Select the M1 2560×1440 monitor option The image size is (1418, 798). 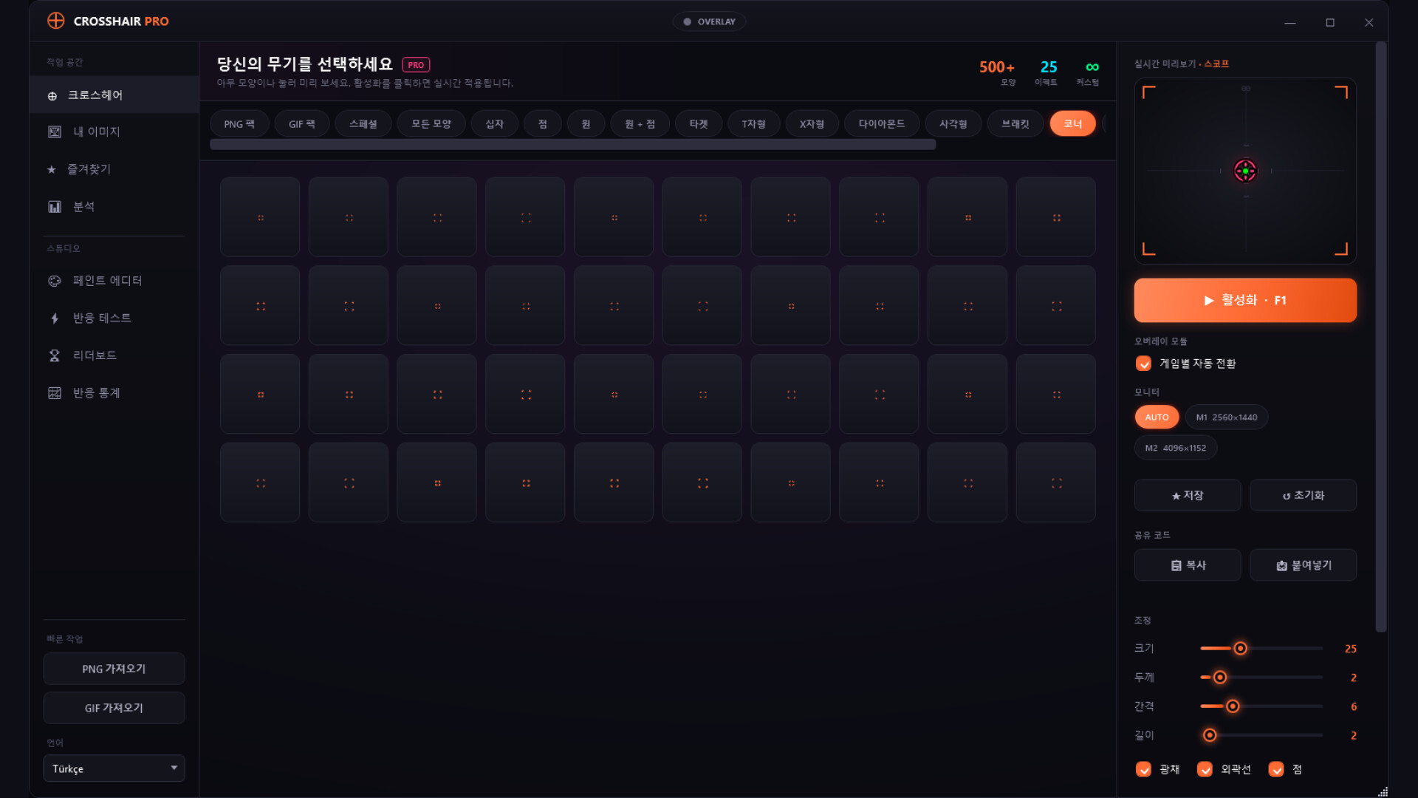pyautogui.click(x=1227, y=417)
